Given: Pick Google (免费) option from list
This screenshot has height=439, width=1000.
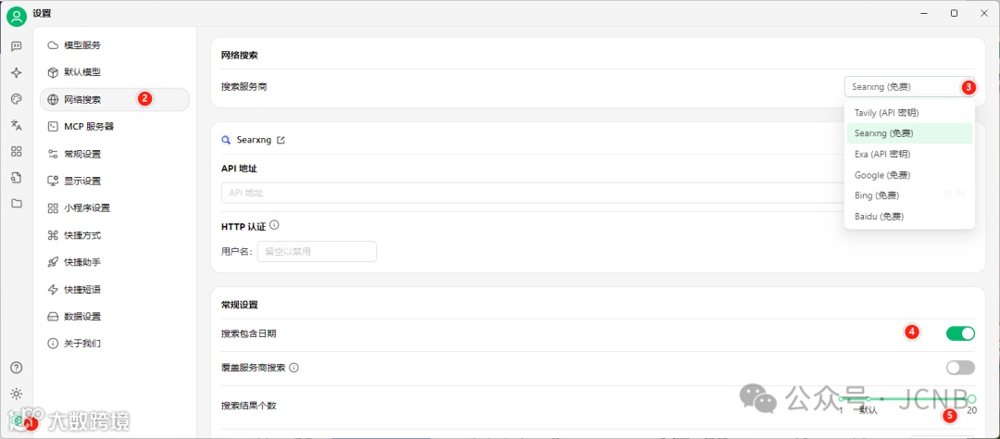Looking at the screenshot, I should (881, 175).
